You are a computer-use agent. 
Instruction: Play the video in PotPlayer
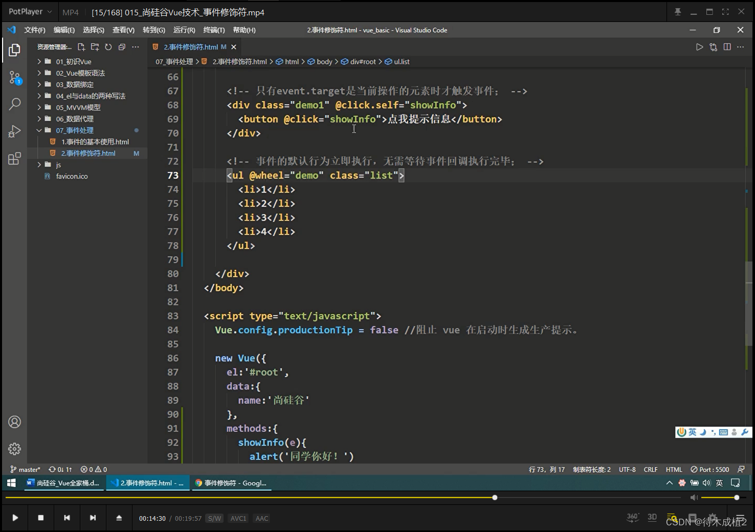point(15,518)
